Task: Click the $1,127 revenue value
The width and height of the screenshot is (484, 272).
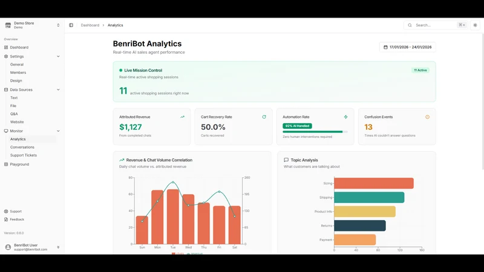Action: (x=131, y=127)
